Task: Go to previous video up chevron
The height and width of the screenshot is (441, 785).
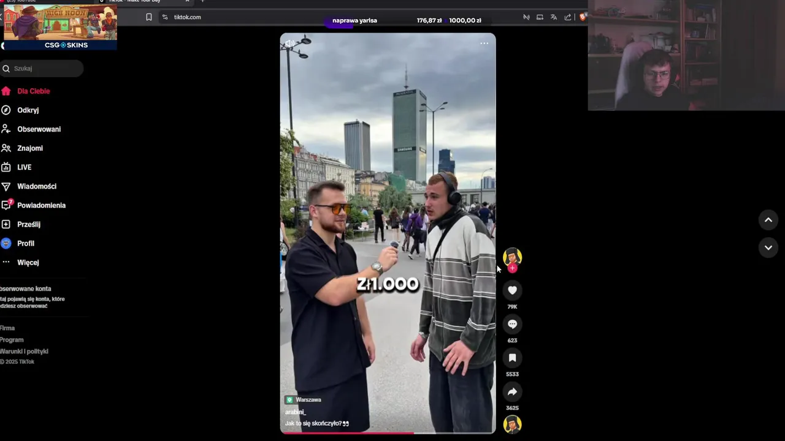Action: click(x=768, y=220)
